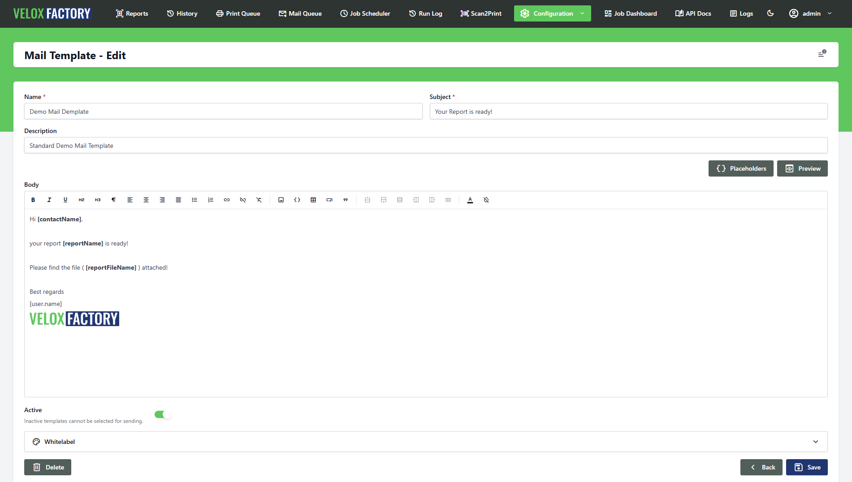
Task: Open the Mail Queue
Action: [x=300, y=13]
